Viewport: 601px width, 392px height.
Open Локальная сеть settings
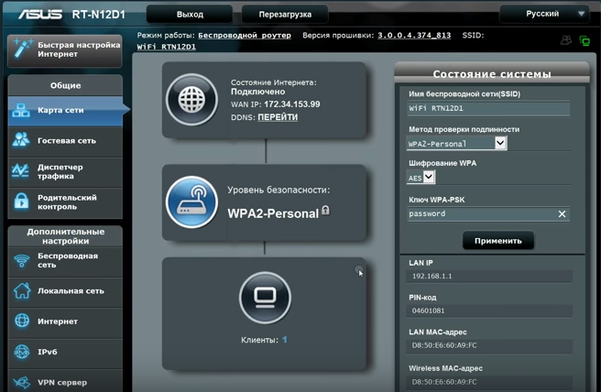(x=62, y=290)
